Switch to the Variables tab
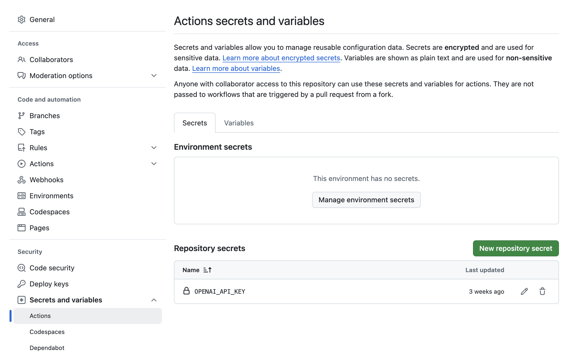The image size is (578, 359). click(239, 123)
